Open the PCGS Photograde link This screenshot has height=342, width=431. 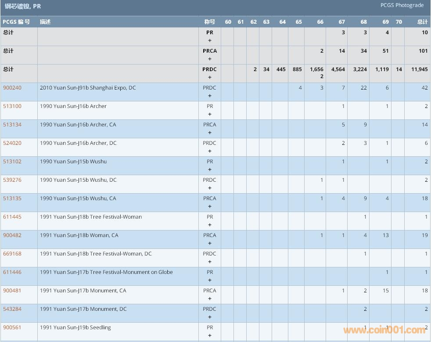[x=402, y=5]
